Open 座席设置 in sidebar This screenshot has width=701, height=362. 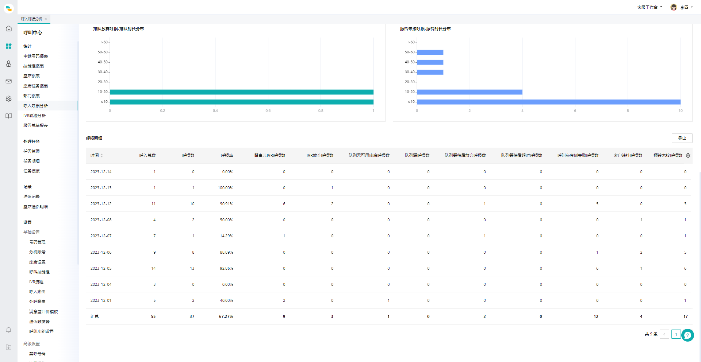tap(37, 262)
